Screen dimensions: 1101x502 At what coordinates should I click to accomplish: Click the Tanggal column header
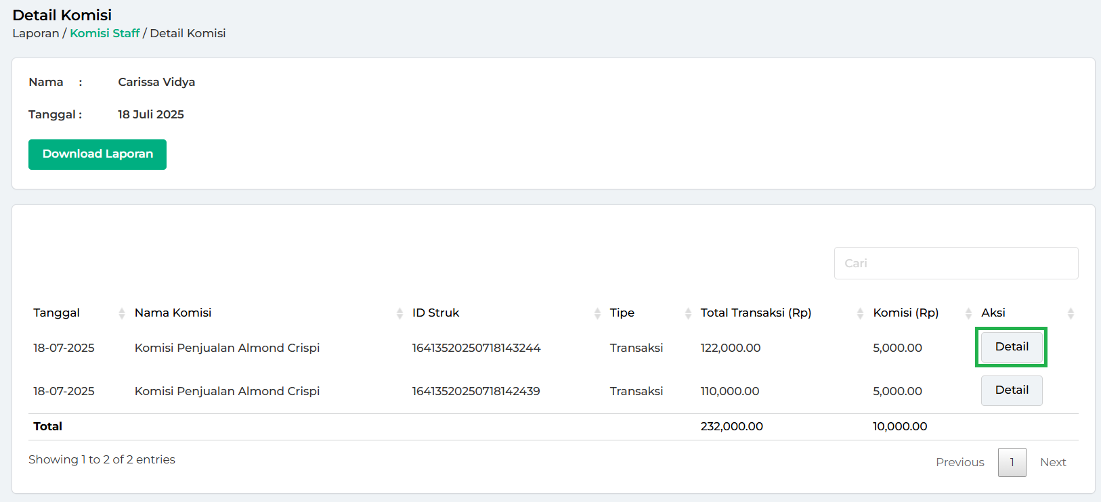56,313
